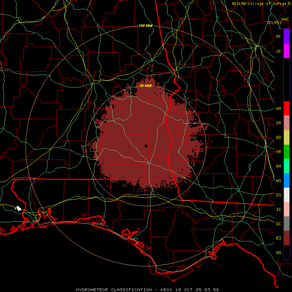Select the yellow BD legend color swatch
The image size is (292, 292).
point(286,138)
